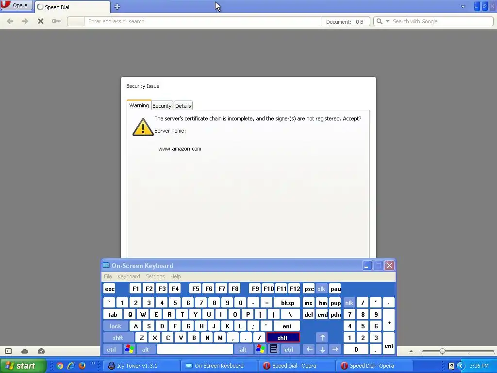Click the numpad plus key
497x373 pixels.
389,320
